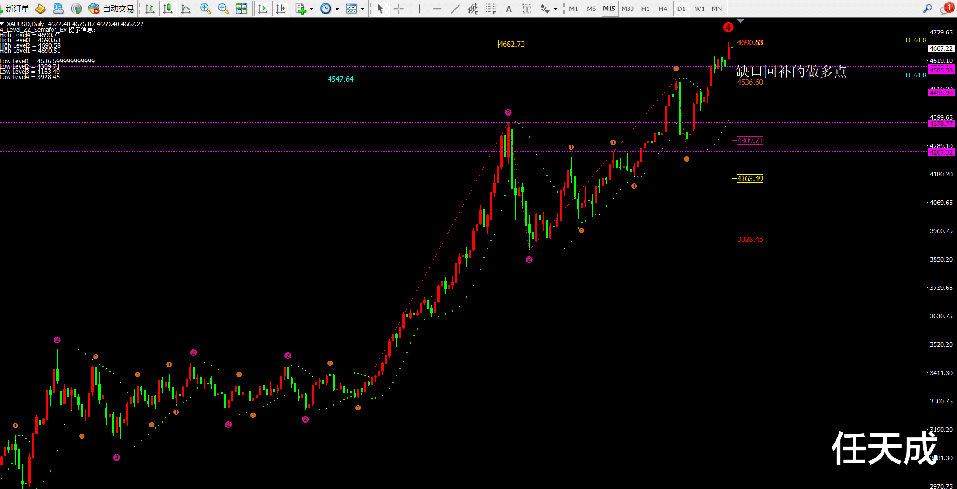Open the search magnifier at top right

pos(927,9)
